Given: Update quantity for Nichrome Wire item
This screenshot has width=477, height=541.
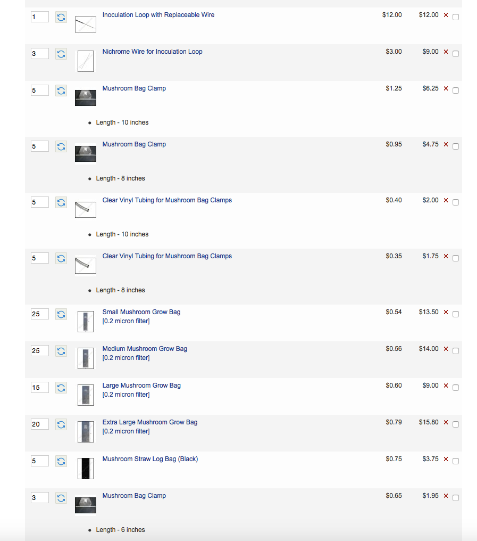Looking at the screenshot, I should point(61,54).
